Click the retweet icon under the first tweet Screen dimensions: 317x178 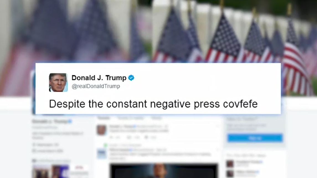pyautogui.click(x=129, y=137)
